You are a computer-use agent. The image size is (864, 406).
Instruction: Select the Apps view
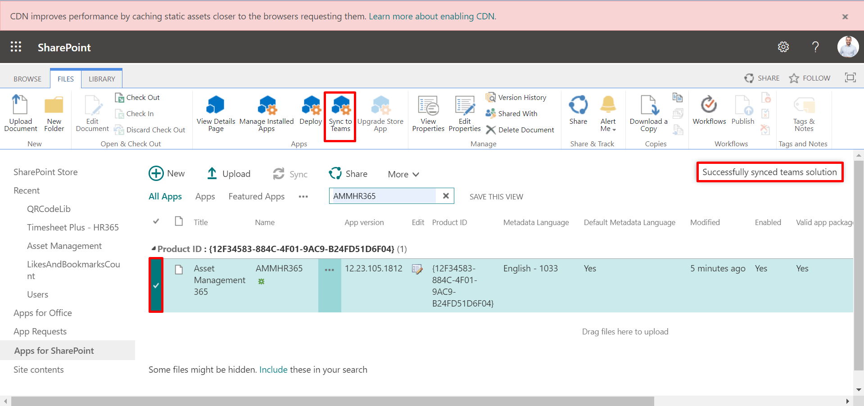(205, 196)
